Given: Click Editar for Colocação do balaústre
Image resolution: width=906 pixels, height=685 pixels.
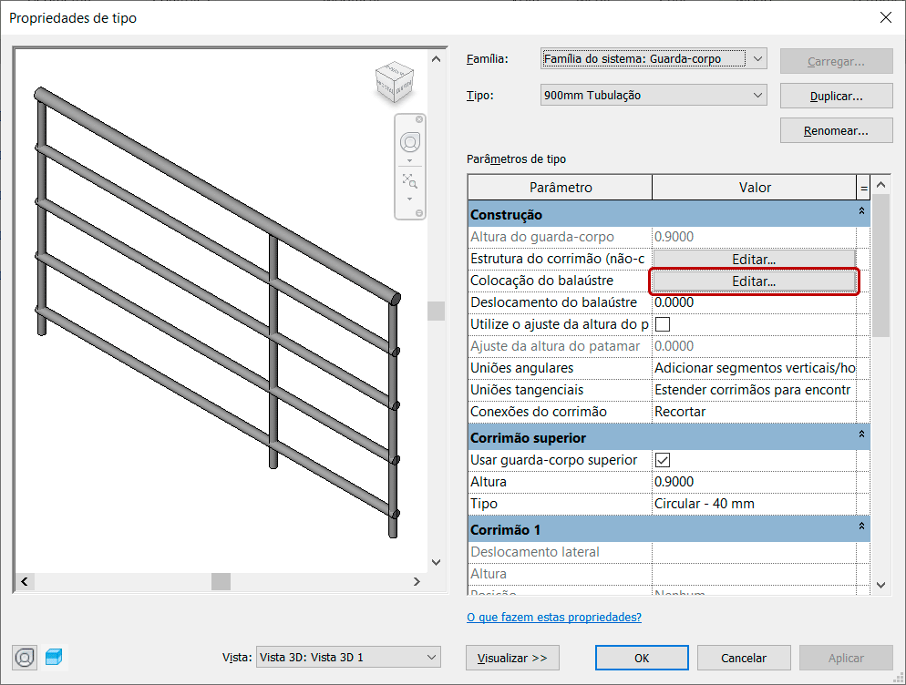Looking at the screenshot, I should click(754, 281).
